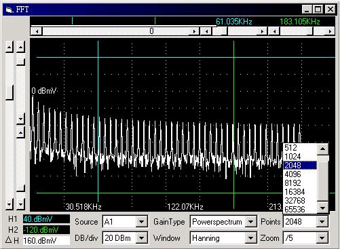The image size is (340, 249).
Task: Click the right arrow of the scrollbar showing 0
Action: 194,31
